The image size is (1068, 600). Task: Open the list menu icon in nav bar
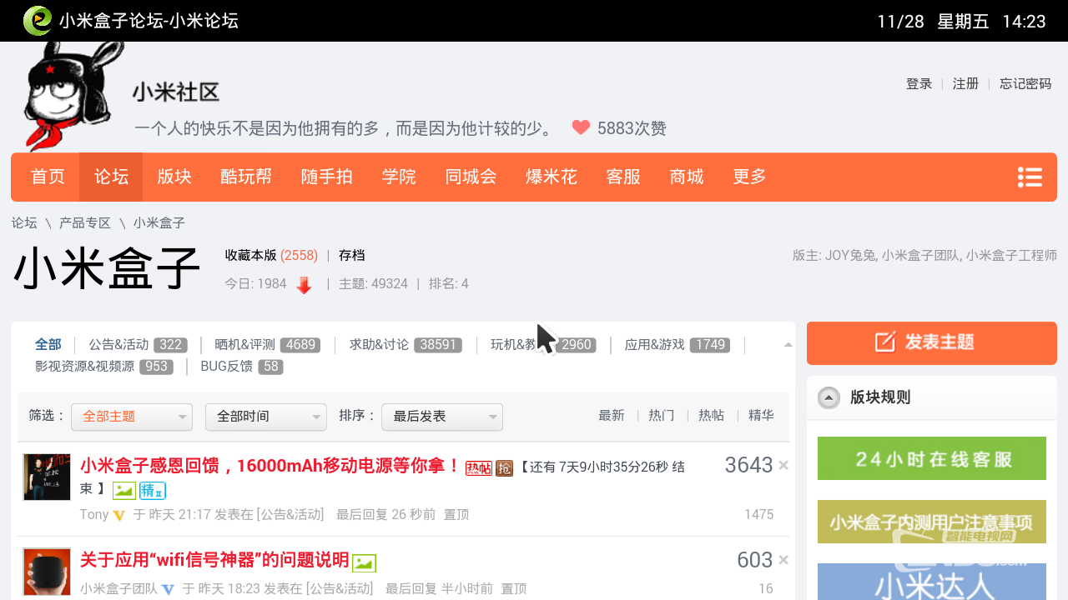[x=1030, y=177]
